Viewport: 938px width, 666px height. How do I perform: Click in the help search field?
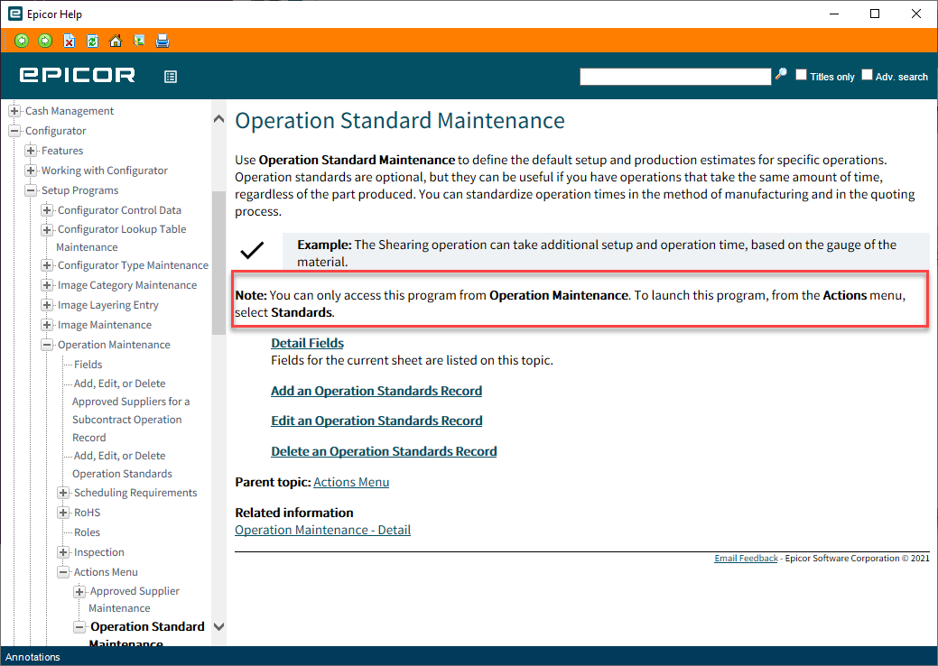click(674, 77)
